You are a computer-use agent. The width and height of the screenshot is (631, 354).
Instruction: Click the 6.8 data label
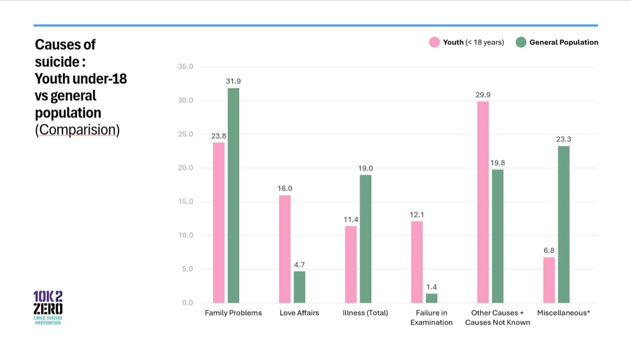pos(549,250)
